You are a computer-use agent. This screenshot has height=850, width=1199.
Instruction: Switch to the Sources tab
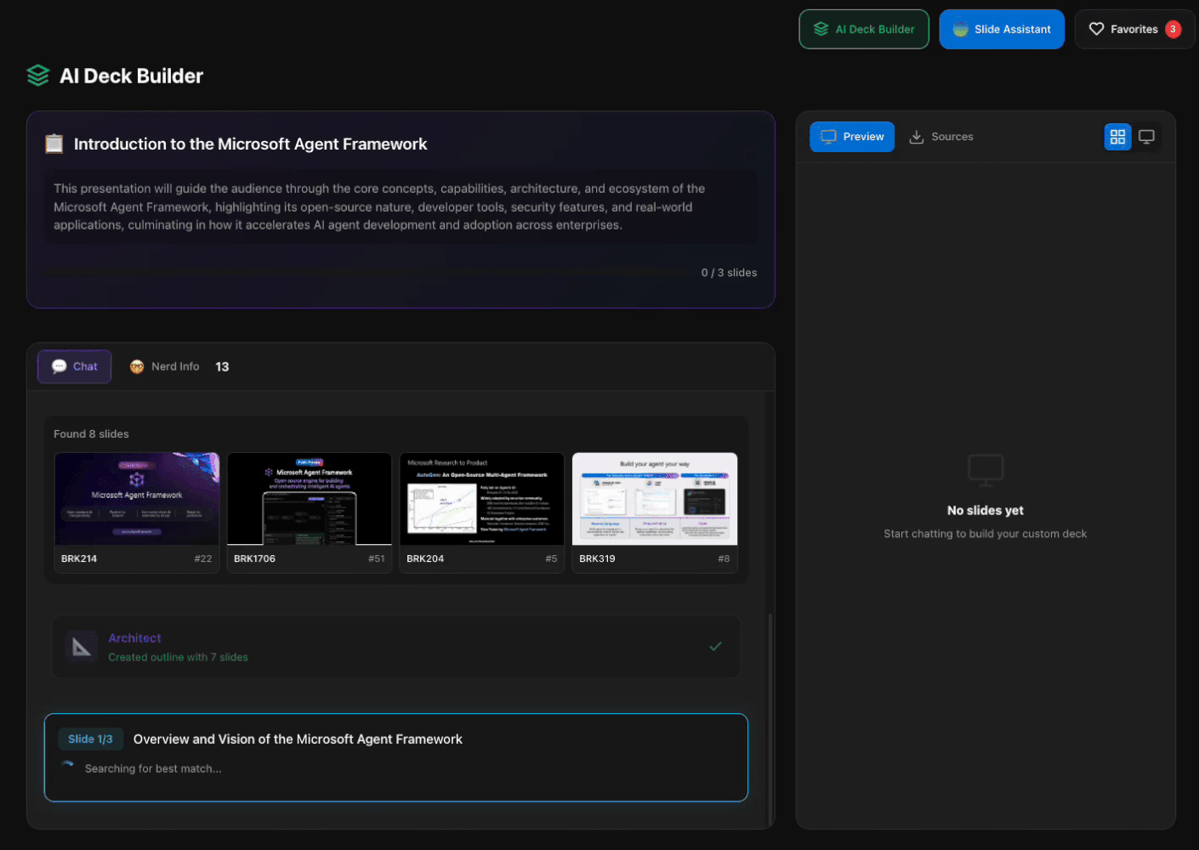coord(941,136)
